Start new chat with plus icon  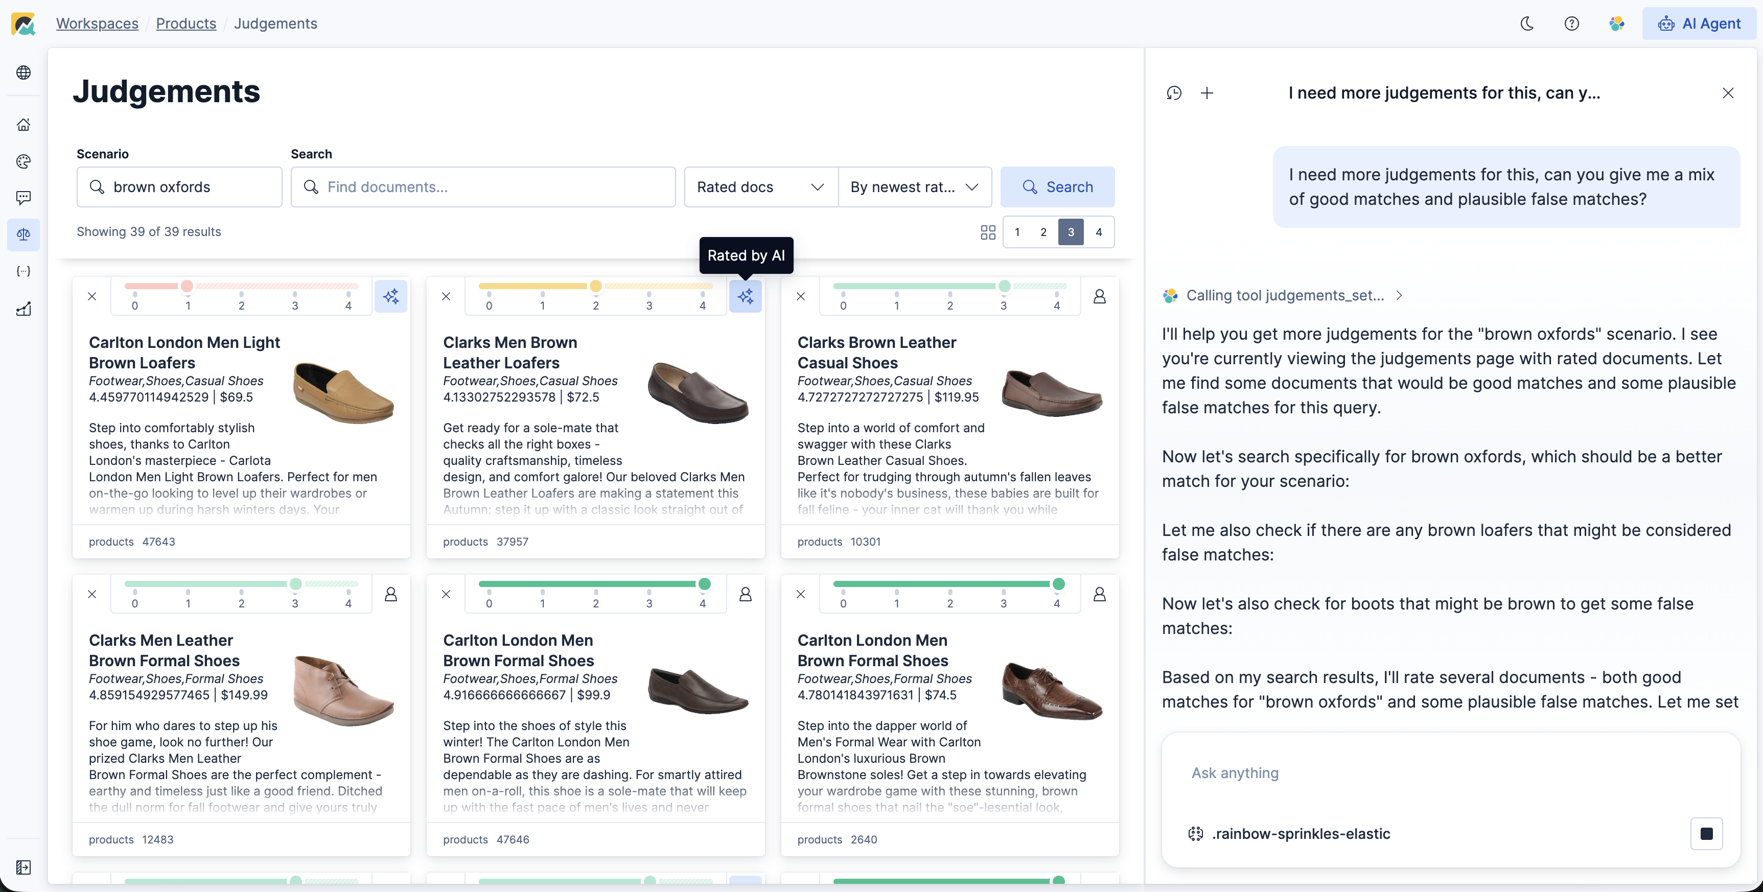click(1207, 93)
